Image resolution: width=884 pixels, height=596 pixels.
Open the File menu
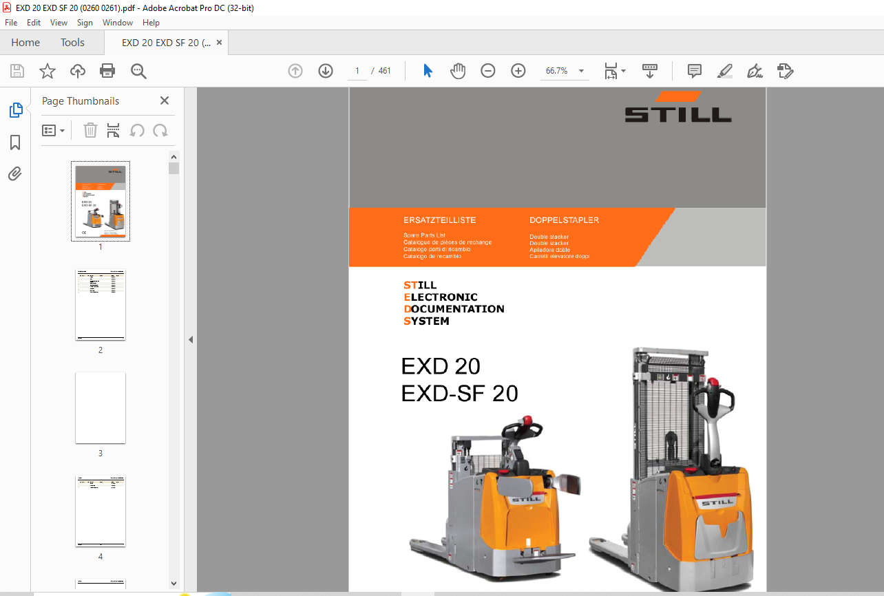(11, 23)
